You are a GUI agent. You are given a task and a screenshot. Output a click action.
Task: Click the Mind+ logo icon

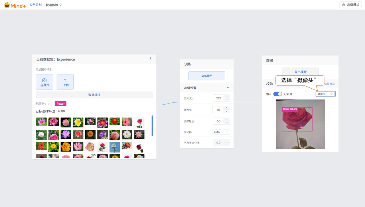click(x=7, y=5)
